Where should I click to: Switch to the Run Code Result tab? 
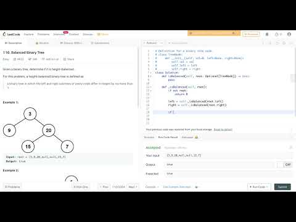tap(168, 137)
